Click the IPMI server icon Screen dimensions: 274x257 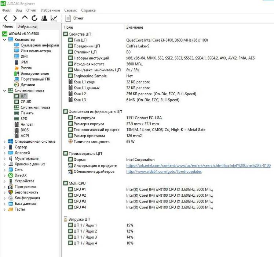17,62
